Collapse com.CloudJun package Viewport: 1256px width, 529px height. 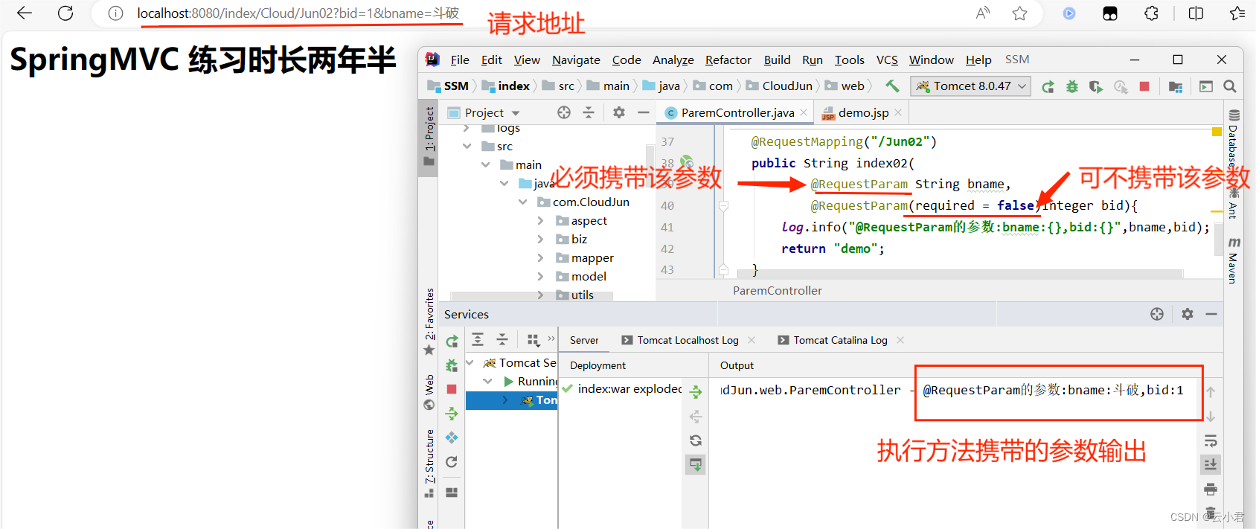click(522, 202)
